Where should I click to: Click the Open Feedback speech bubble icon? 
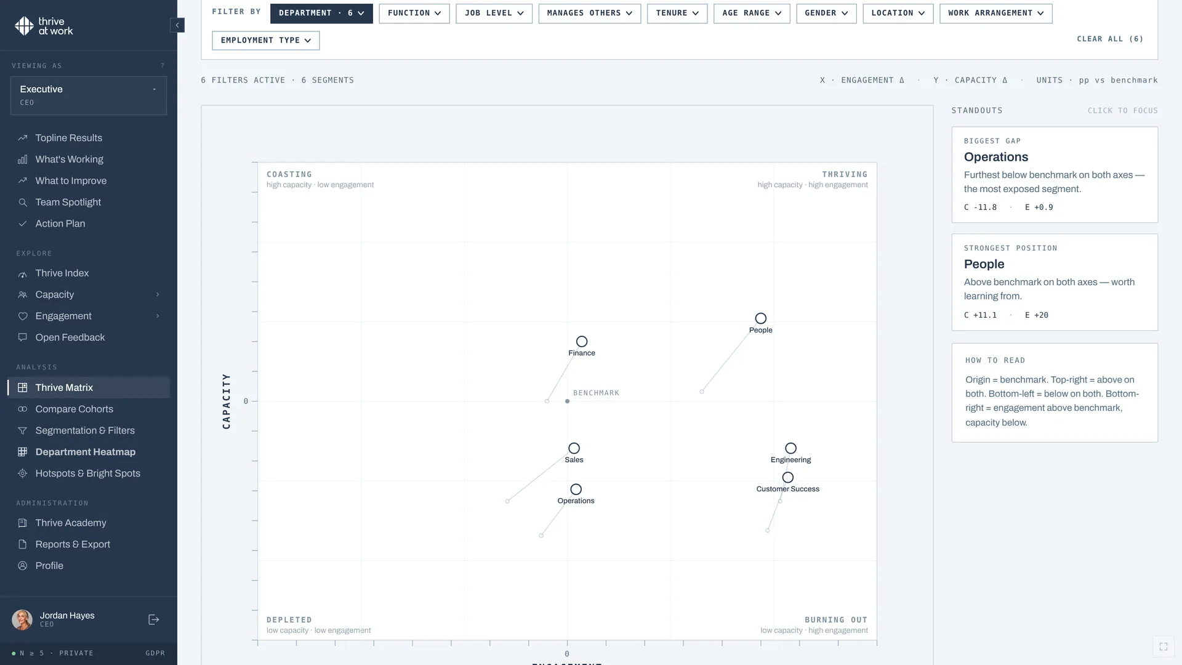(23, 337)
